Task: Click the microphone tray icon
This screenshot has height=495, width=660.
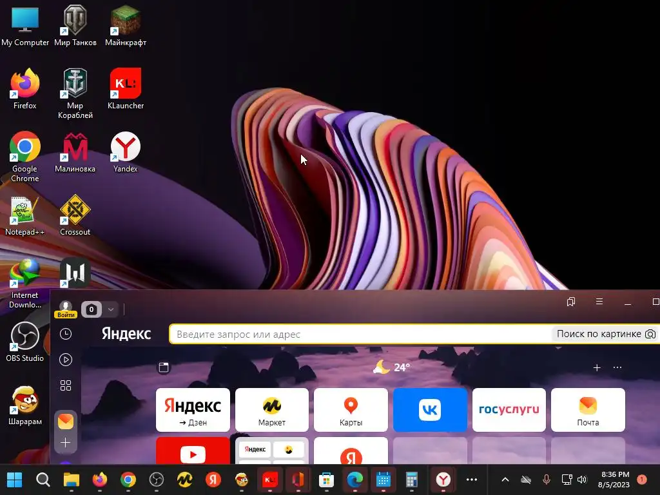Action: (547, 480)
